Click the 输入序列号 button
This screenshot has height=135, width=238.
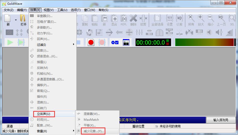point(221,120)
